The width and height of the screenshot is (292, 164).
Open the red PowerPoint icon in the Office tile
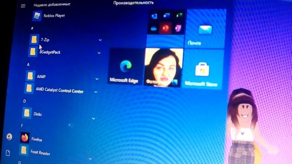click(x=165, y=28)
